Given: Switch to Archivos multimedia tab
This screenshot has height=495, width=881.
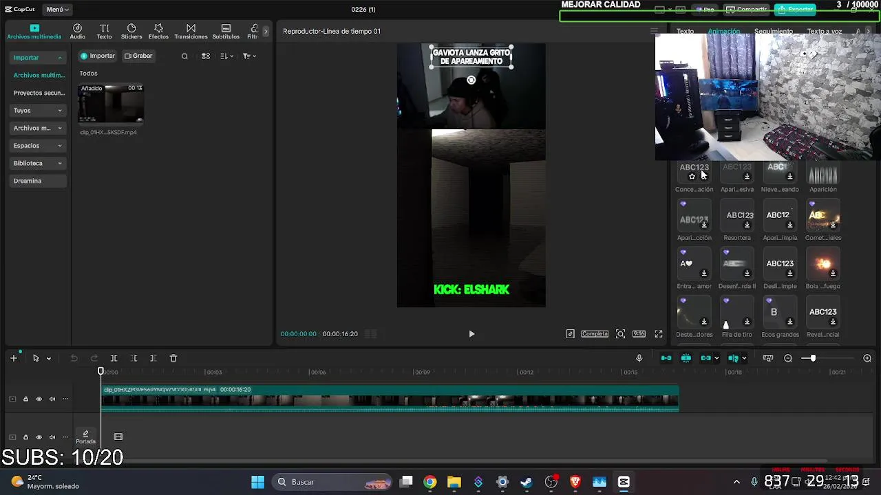Looking at the screenshot, I should pyautogui.click(x=34, y=32).
